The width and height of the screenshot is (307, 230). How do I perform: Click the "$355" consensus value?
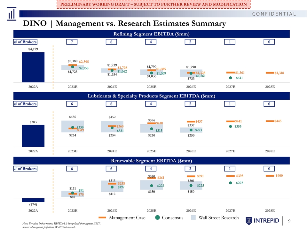pos(238,126)
